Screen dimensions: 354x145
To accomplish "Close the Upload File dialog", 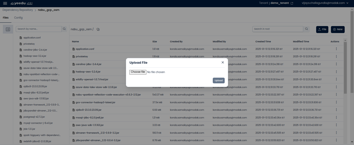I will [223, 62].
